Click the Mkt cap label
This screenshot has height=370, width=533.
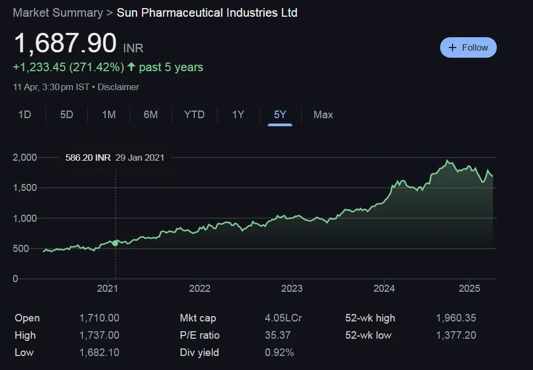(198, 318)
